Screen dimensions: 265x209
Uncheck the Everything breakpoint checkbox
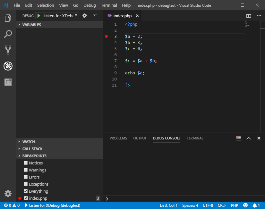point(26,191)
